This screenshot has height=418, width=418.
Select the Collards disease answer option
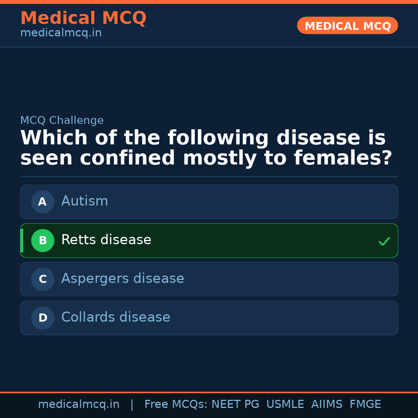tap(209, 318)
